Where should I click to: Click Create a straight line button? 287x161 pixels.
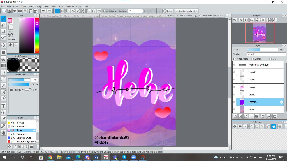point(186,11)
